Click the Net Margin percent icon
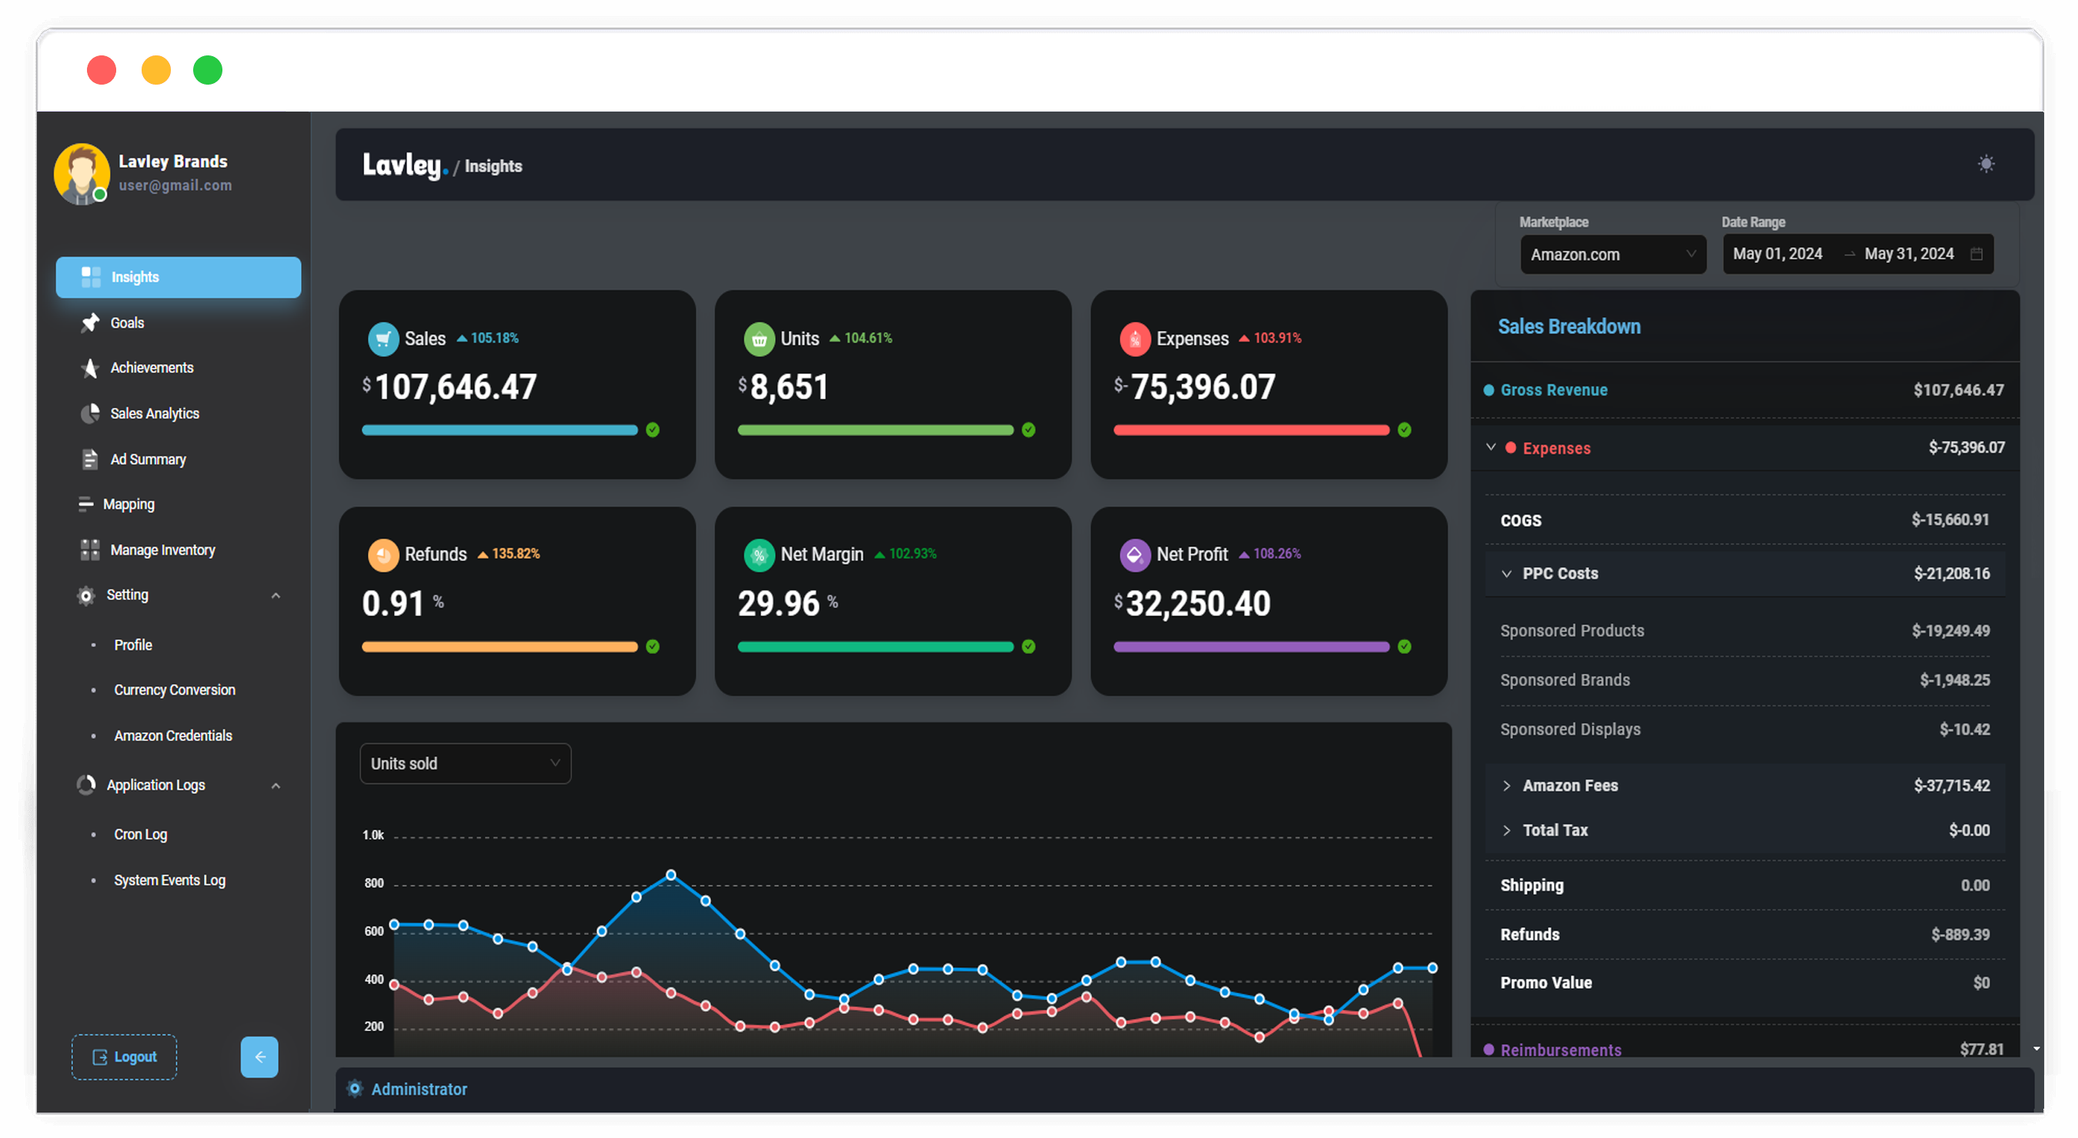Image resolution: width=2078 pixels, height=1138 pixels. [x=759, y=555]
